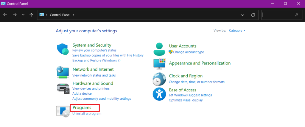Open Adjust commonly used mobility settings

tap(102, 99)
